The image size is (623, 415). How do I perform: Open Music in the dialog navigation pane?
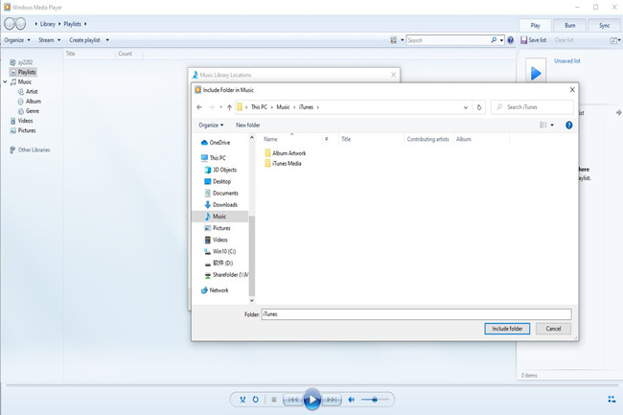pyautogui.click(x=220, y=217)
